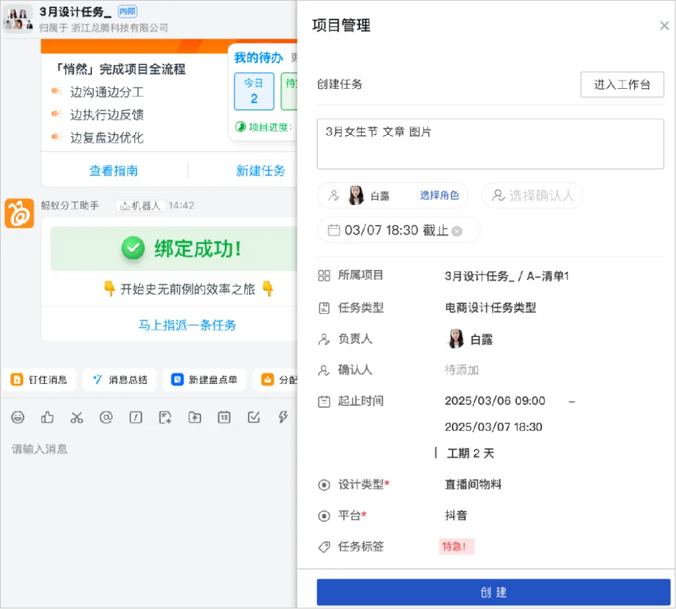The image size is (676, 609).
Task: Click the lightning bolt quick action icon
Action: point(283,417)
